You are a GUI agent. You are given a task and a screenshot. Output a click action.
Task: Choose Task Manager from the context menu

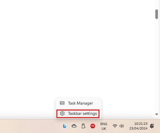(x=79, y=103)
